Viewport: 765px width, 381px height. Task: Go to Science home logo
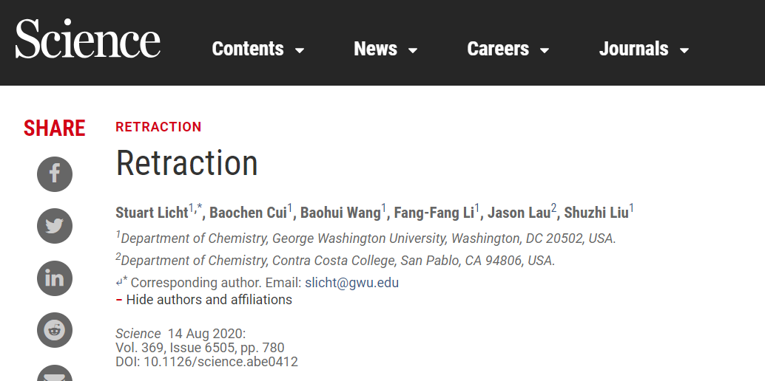coord(88,39)
